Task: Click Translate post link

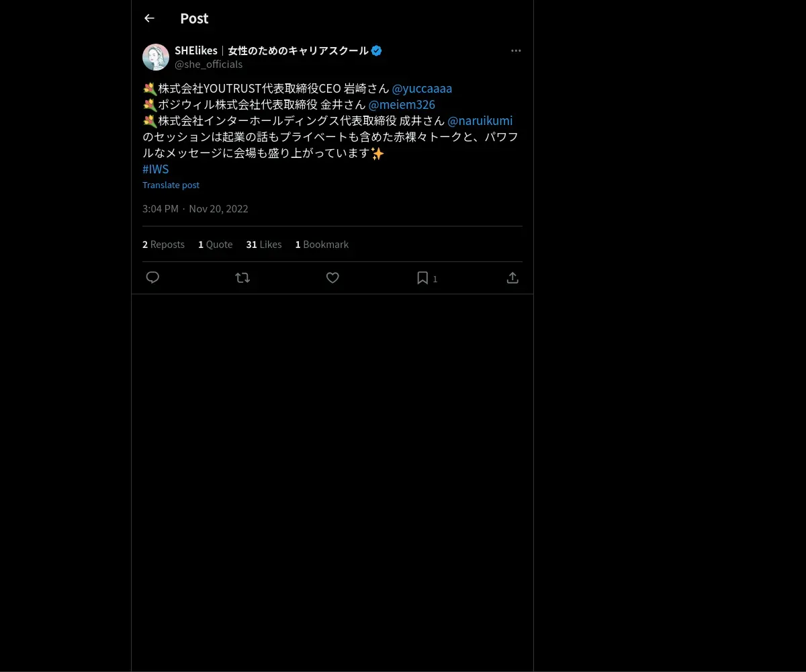Action: coord(171,185)
